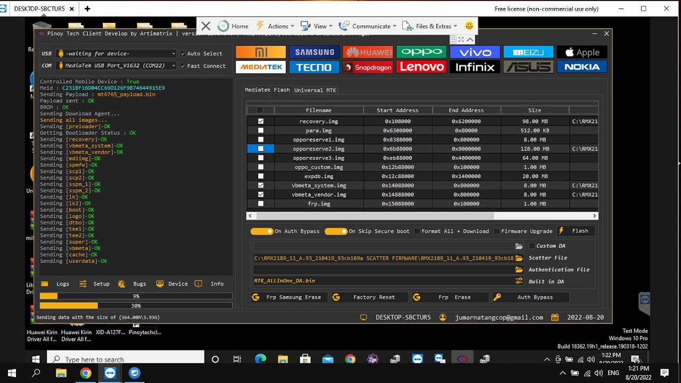This screenshot has width=681, height=383.
Task: Click the TeamViewer smiley feedback icon
Action: [469, 26]
